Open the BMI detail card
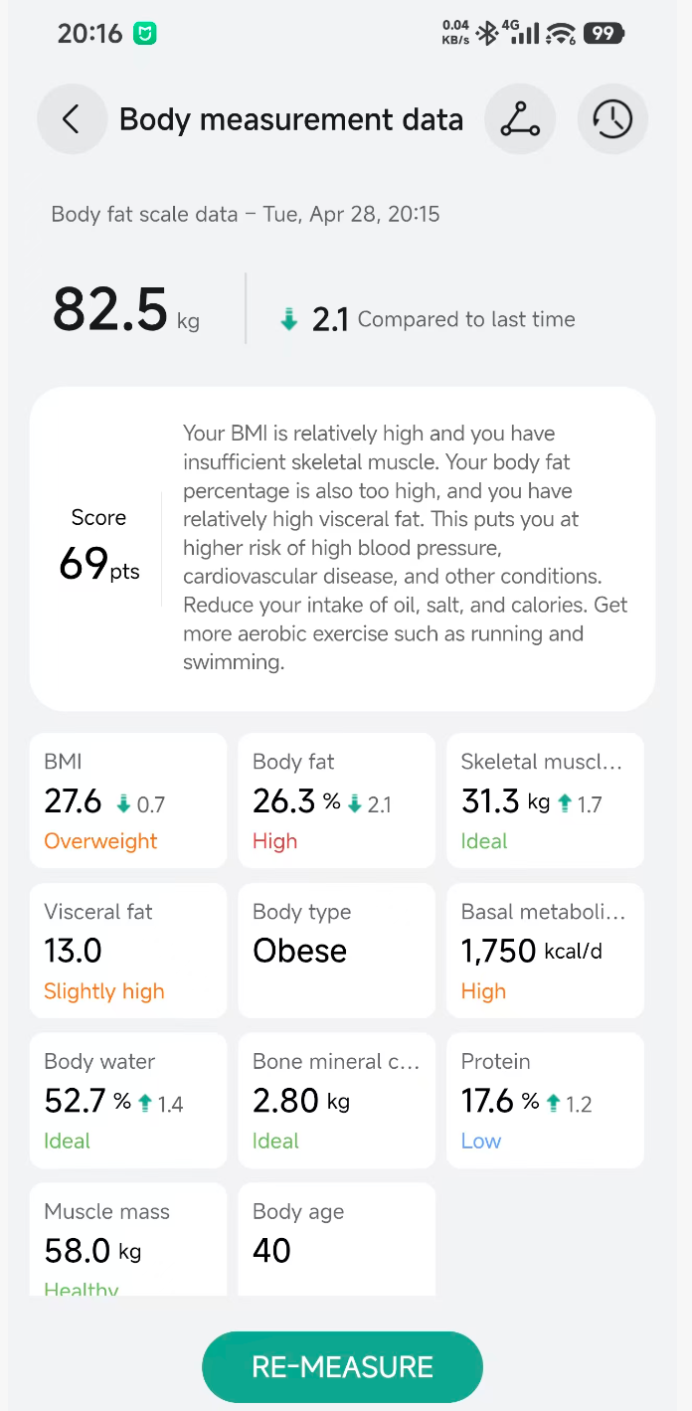Viewport: 692px width, 1411px height. point(128,800)
